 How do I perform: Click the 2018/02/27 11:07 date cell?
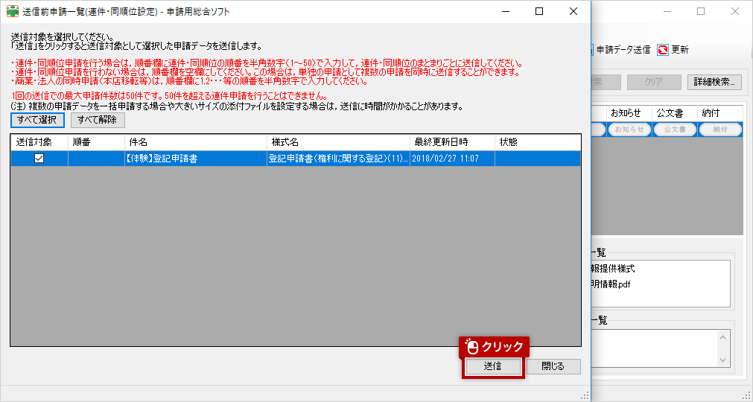[452, 159]
